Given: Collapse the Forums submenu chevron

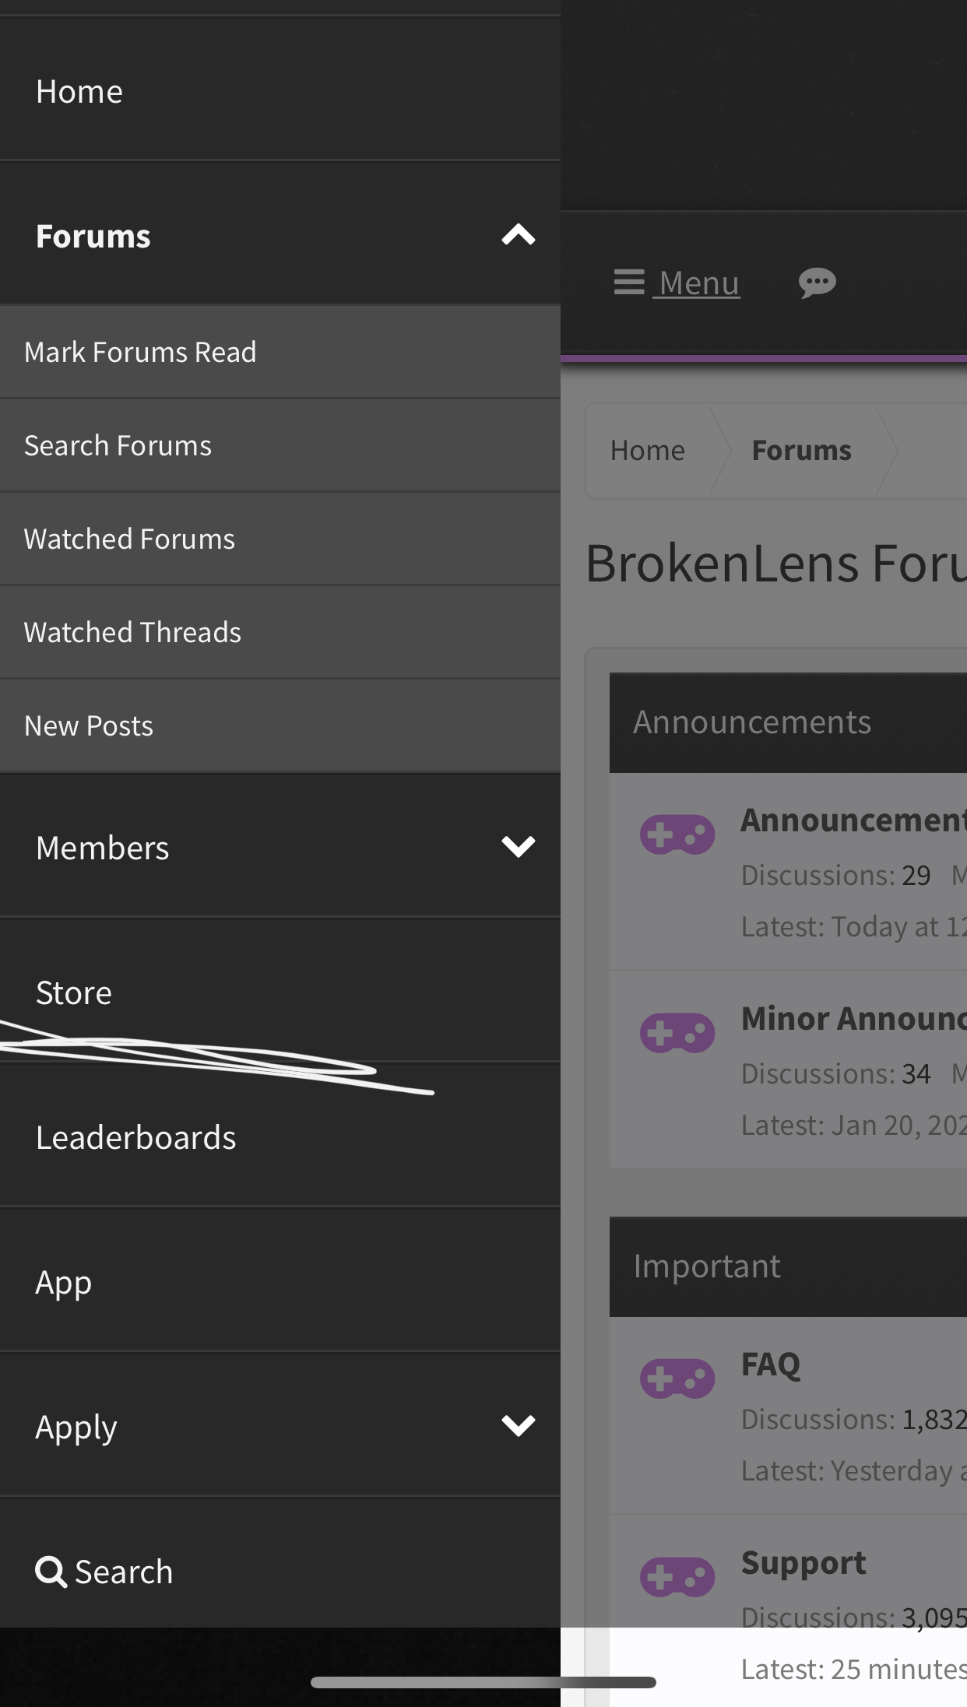Looking at the screenshot, I should 519,234.
